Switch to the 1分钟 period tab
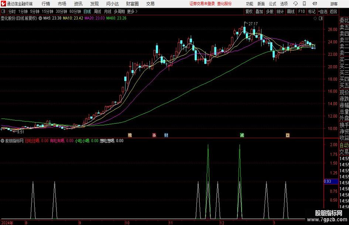 23,11
